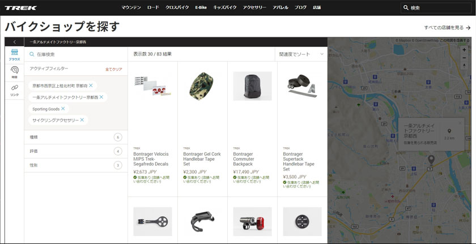Viewport: 476px width, 244px height.
Task: Click the OpenStreetMap attribution link
Action: click(427, 40)
